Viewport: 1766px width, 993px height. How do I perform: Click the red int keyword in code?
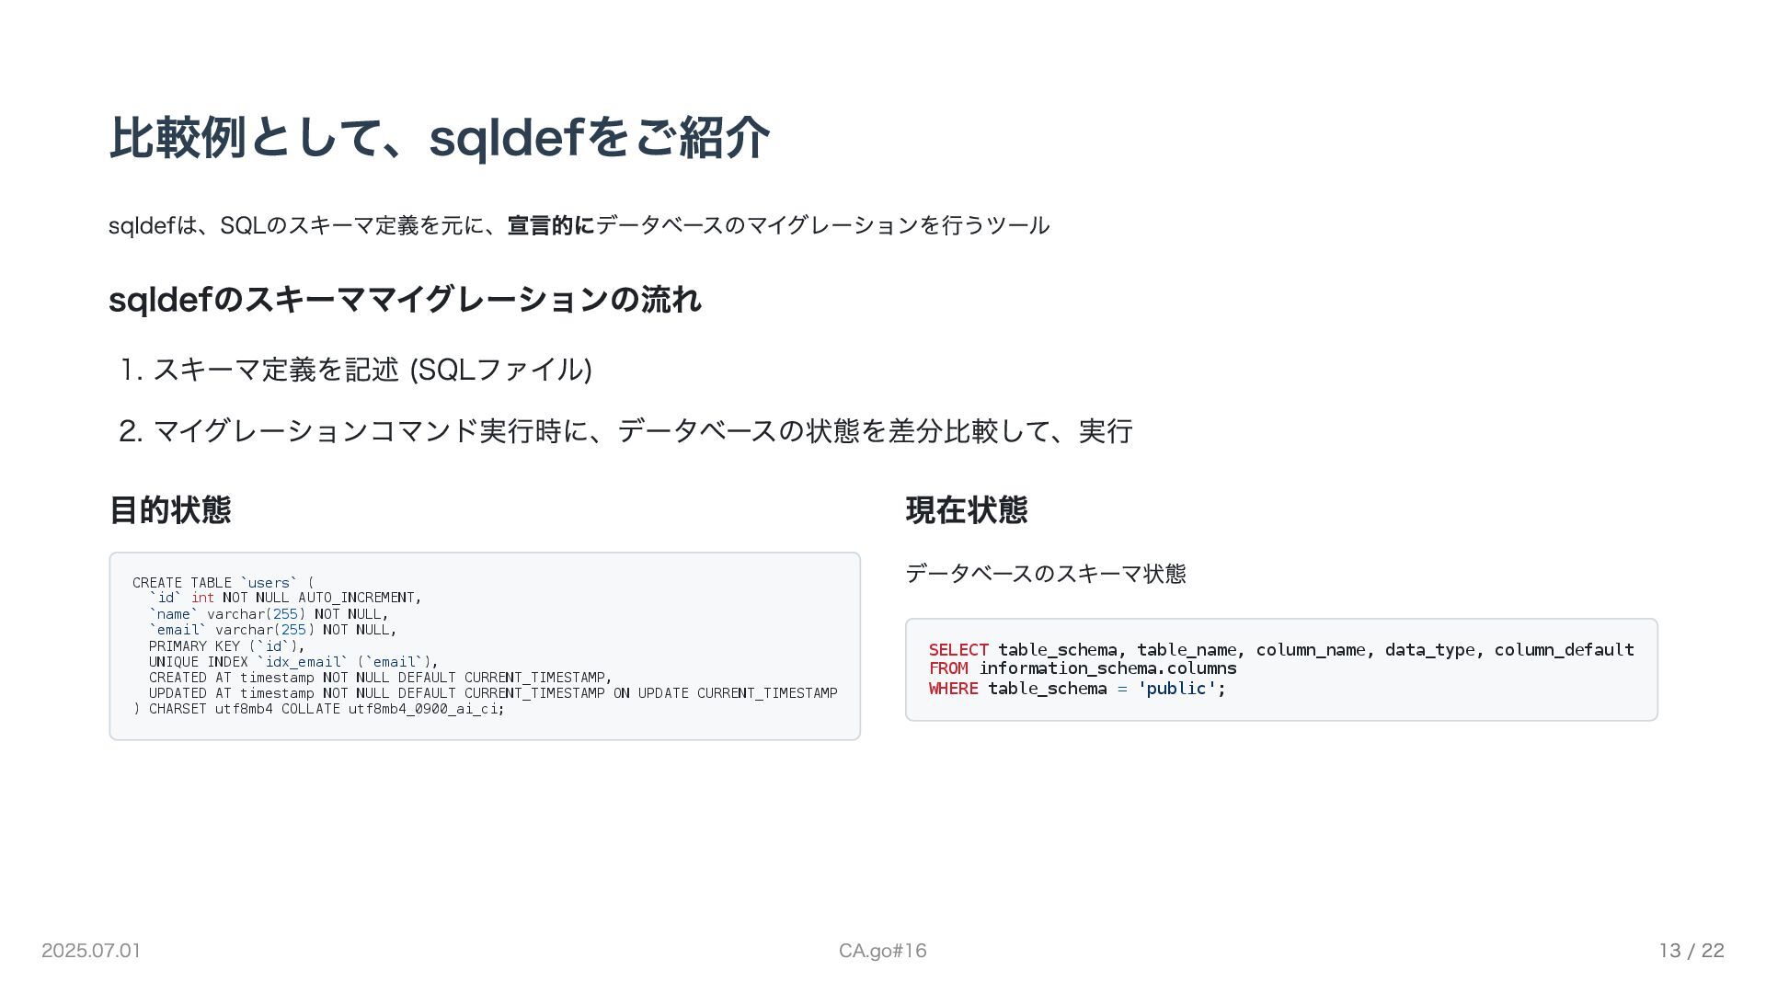click(202, 599)
